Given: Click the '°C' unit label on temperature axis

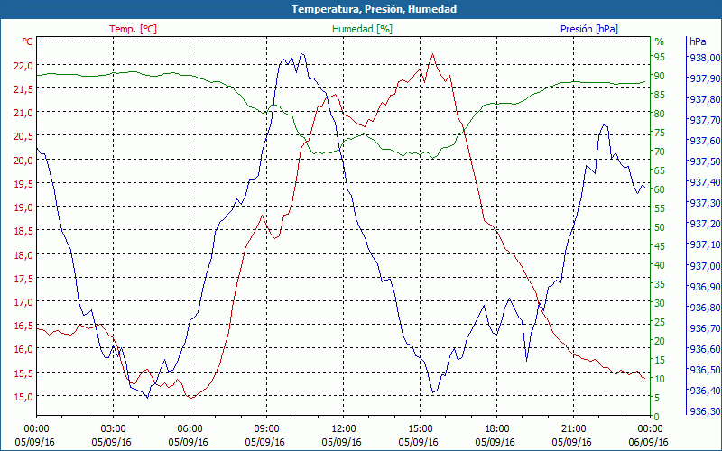Looking at the screenshot, I should click(x=28, y=41).
